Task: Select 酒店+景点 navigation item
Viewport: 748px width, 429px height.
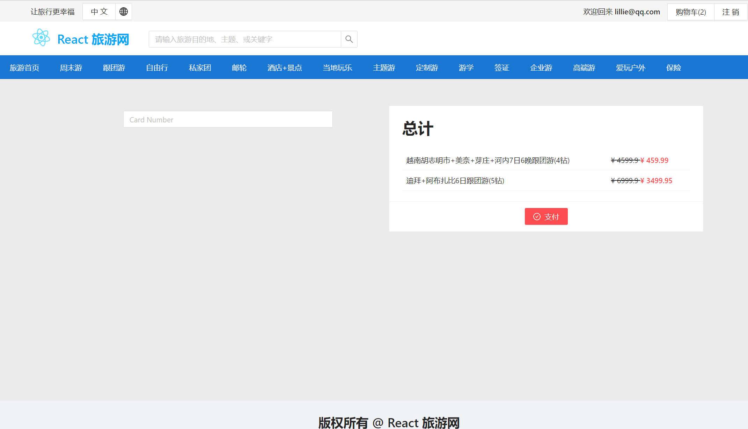Action: click(x=285, y=67)
